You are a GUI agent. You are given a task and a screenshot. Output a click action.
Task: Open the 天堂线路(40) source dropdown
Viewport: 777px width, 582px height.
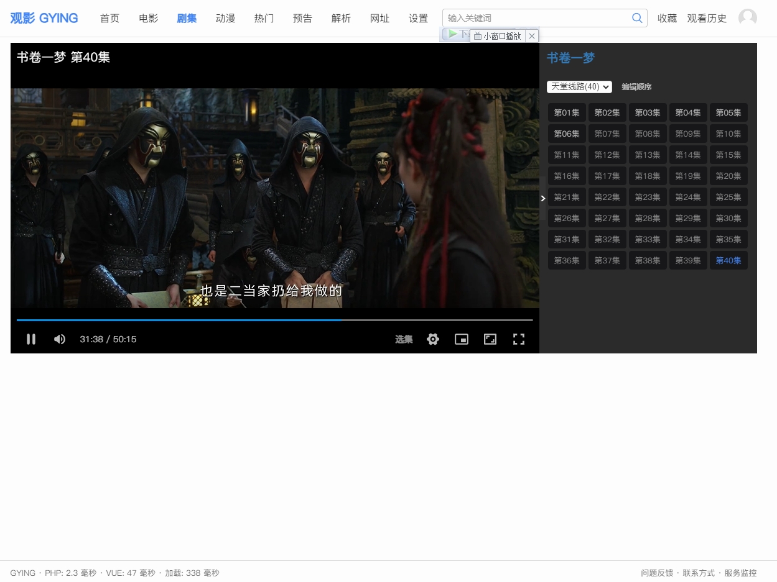click(x=579, y=87)
